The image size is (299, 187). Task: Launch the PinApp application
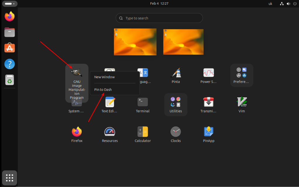point(208,132)
